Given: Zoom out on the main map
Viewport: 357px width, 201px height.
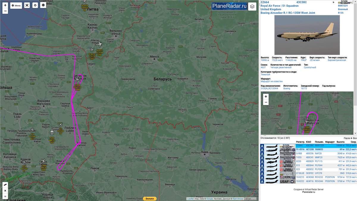Looking at the screenshot, I should click(5, 11).
